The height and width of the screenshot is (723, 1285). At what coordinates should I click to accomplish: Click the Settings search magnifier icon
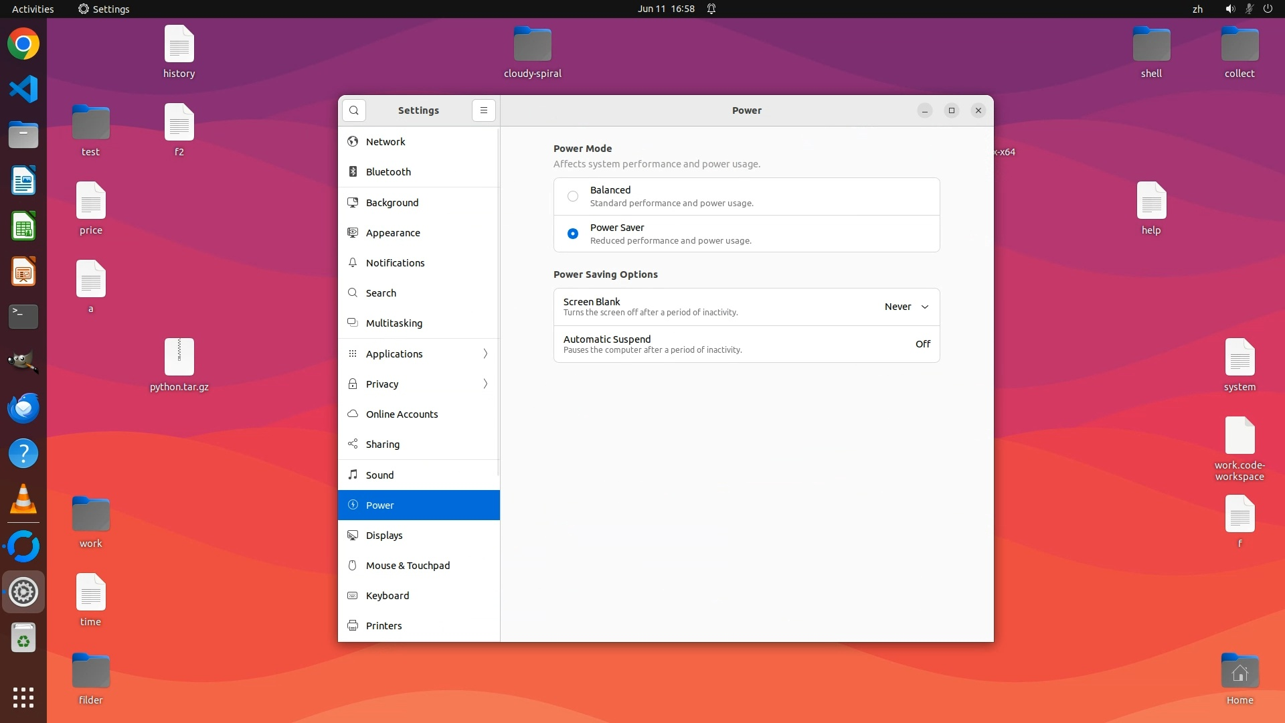point(354,110)
